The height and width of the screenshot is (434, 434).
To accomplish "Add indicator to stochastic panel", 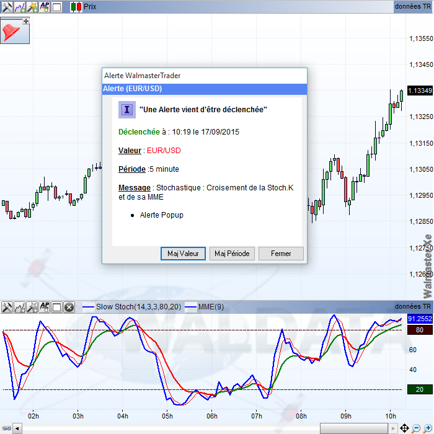I will coord(20,308).
